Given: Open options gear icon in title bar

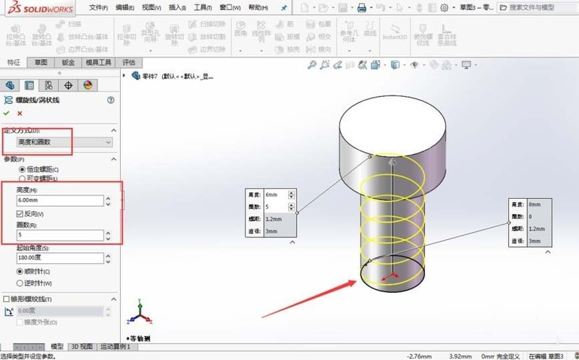Looking at the screenshot, I should point(444,8).
